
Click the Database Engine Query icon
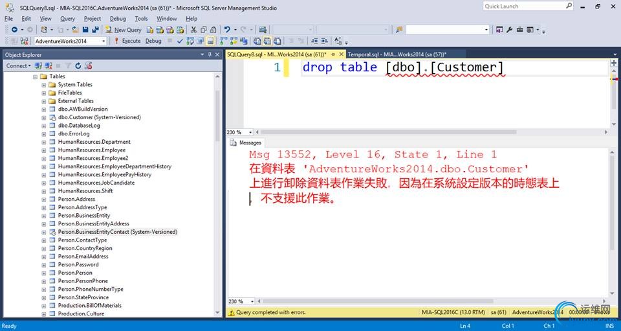(x=149, y=30)
